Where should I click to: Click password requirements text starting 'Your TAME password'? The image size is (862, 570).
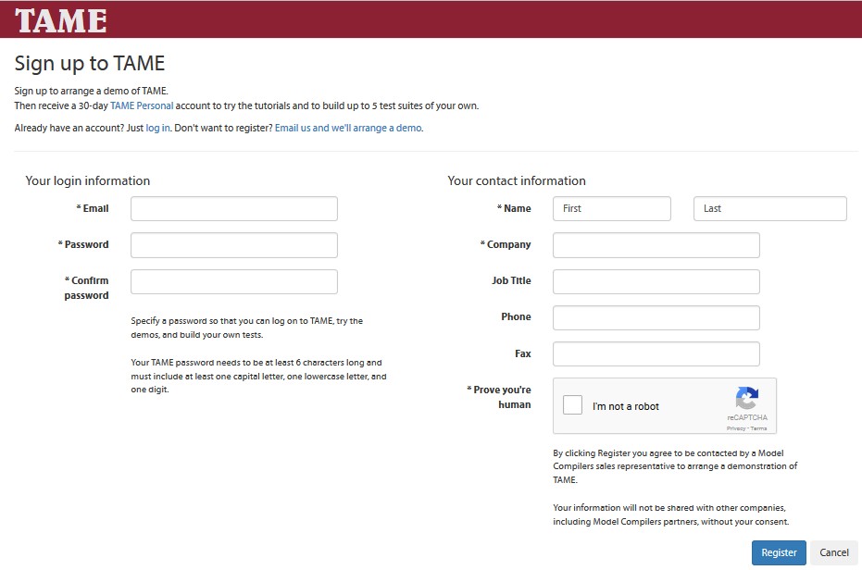[x=258, y=376]
